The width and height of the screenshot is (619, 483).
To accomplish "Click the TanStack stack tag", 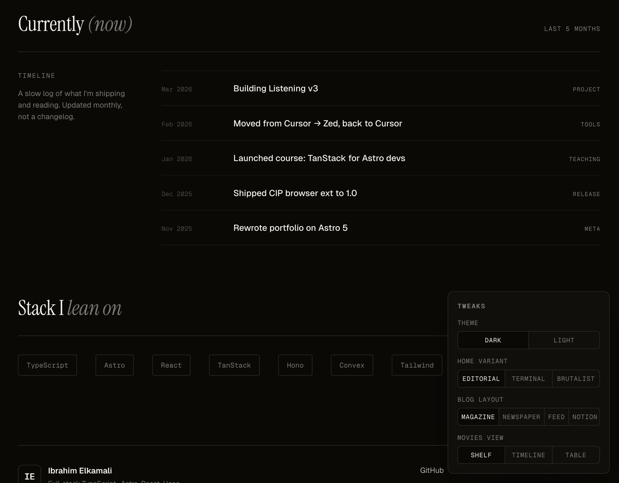I will pyautogui.click(x=234, y=365).
